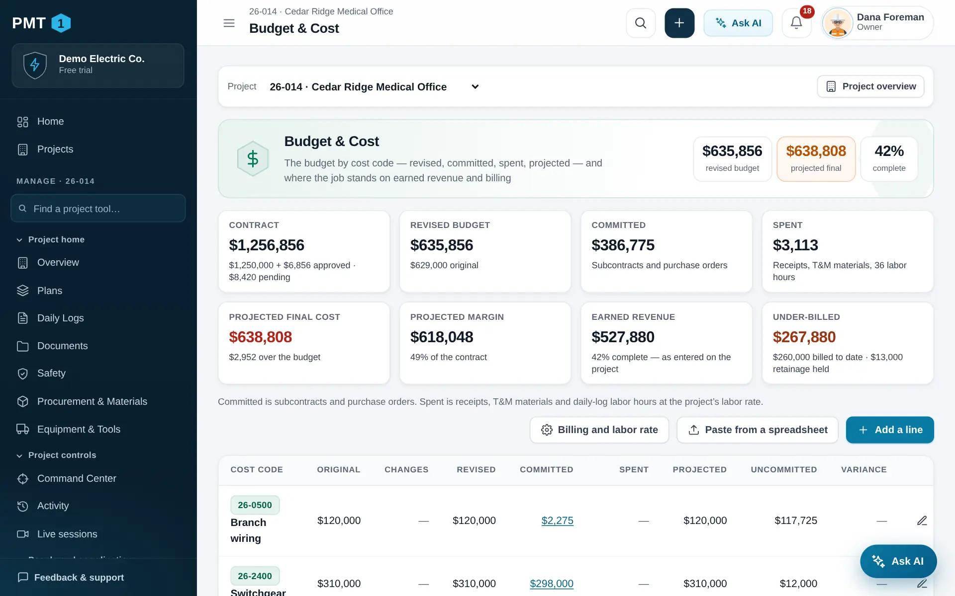The image size is (955, 596).
Task: Open the project selector dropdown
Action: click(375, 87)
